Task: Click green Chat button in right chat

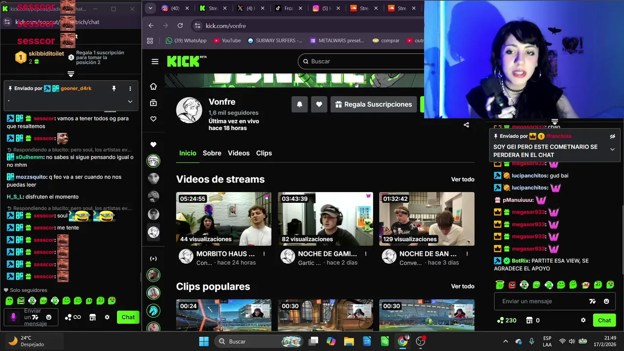Action: (604, 320)
